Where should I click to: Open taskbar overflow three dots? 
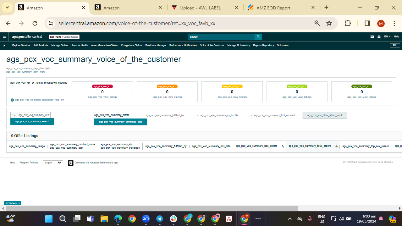(x=258, y=219)
